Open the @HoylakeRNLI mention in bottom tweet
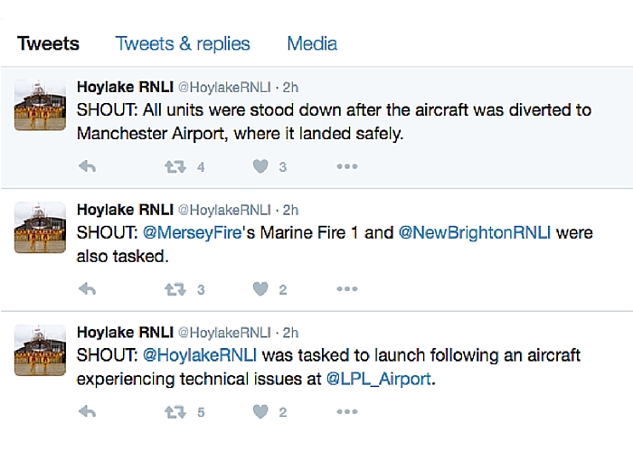This screenshot has height=452, width=633. tap(200, 355)
